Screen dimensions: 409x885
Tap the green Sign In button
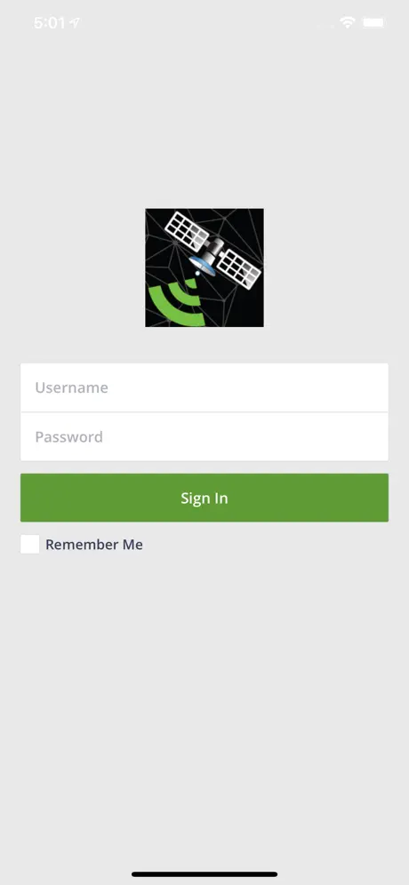pyautogui.click(x=204, y=498)
